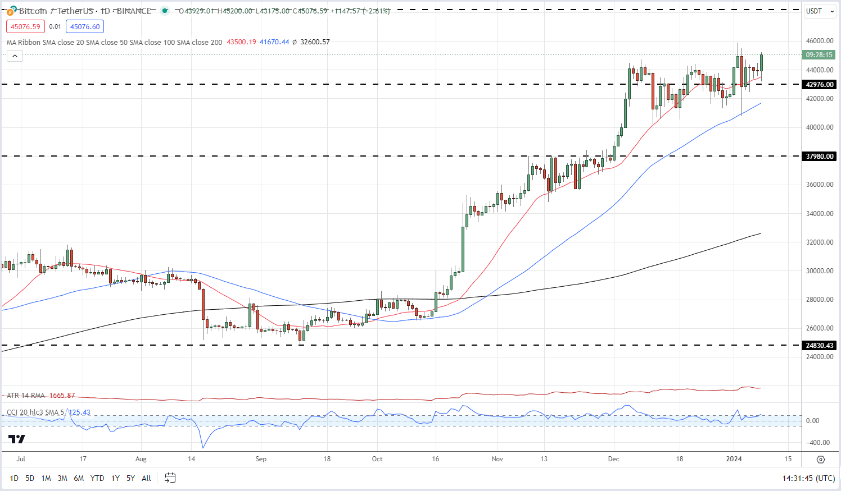This screenshot has width=841, height=491.
Task: Select the YTD time range
Action: pos(97,478)
